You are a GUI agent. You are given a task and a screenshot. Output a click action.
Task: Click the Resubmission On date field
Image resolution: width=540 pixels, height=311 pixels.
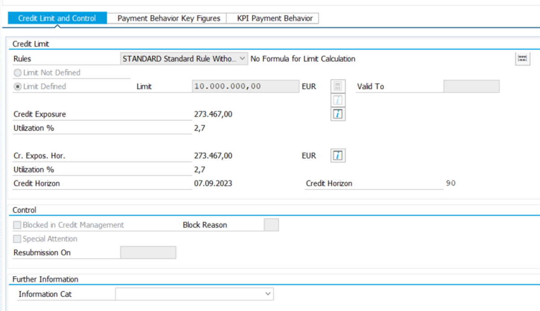point(148,253)
